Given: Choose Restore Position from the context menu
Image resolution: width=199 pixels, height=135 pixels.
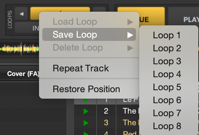Looking at the screenshot, I should (86, 89).
